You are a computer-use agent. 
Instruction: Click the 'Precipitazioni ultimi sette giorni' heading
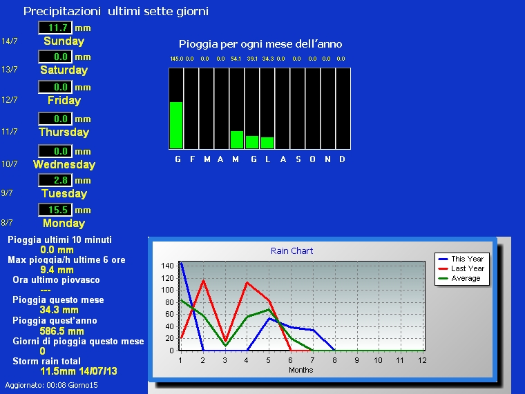(x=116, y=11)
